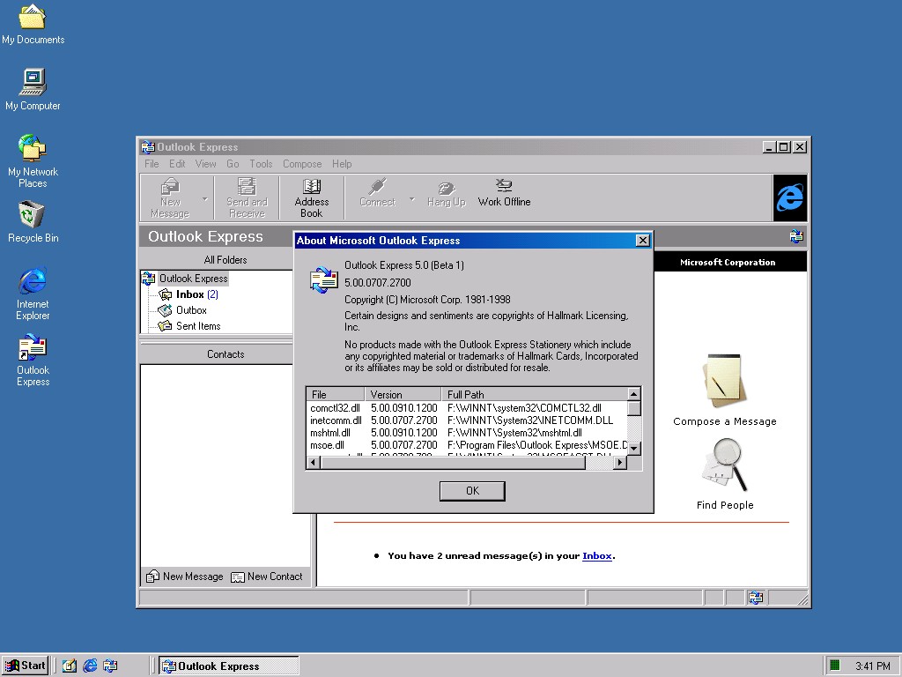Open the Compose menu

(x=302, y=164)
